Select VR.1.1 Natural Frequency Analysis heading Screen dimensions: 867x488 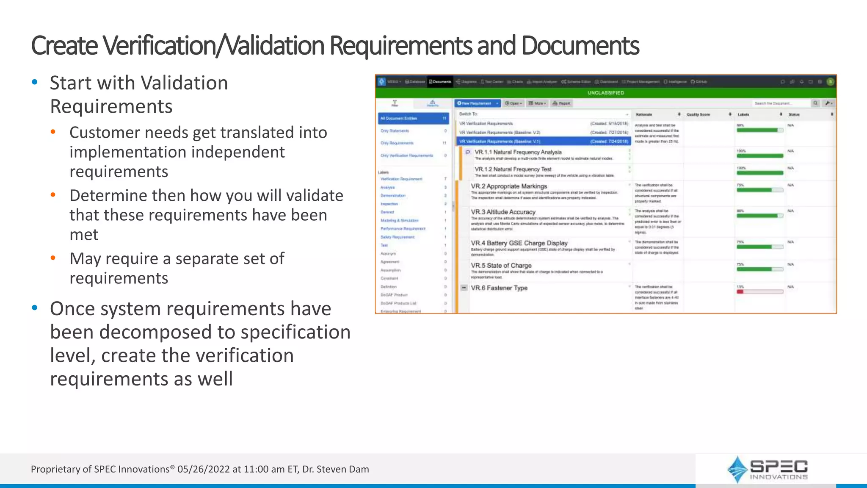(x=518, y=152)
